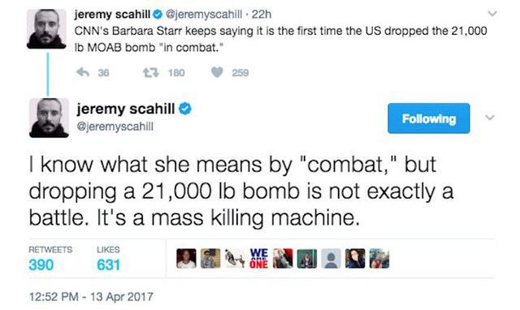Open jeremy scahill's larger avatar in main tweet

tap(49, 118)
